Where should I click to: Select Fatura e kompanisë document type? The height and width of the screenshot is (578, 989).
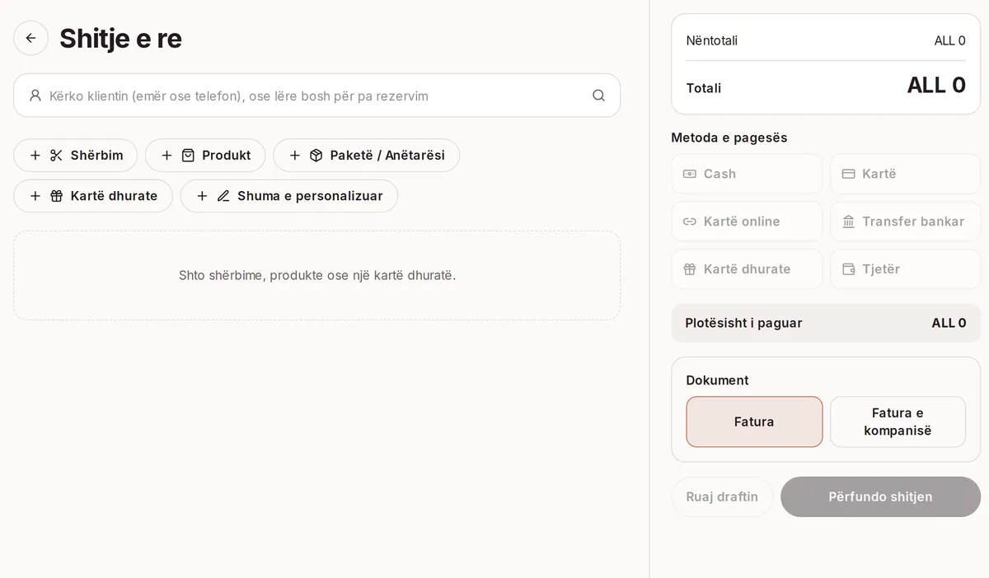(898, 422)
